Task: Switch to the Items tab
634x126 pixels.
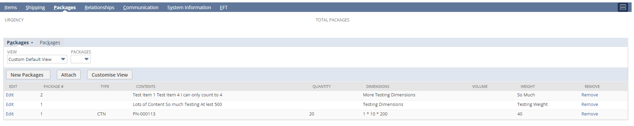Action: pos(11,7)
